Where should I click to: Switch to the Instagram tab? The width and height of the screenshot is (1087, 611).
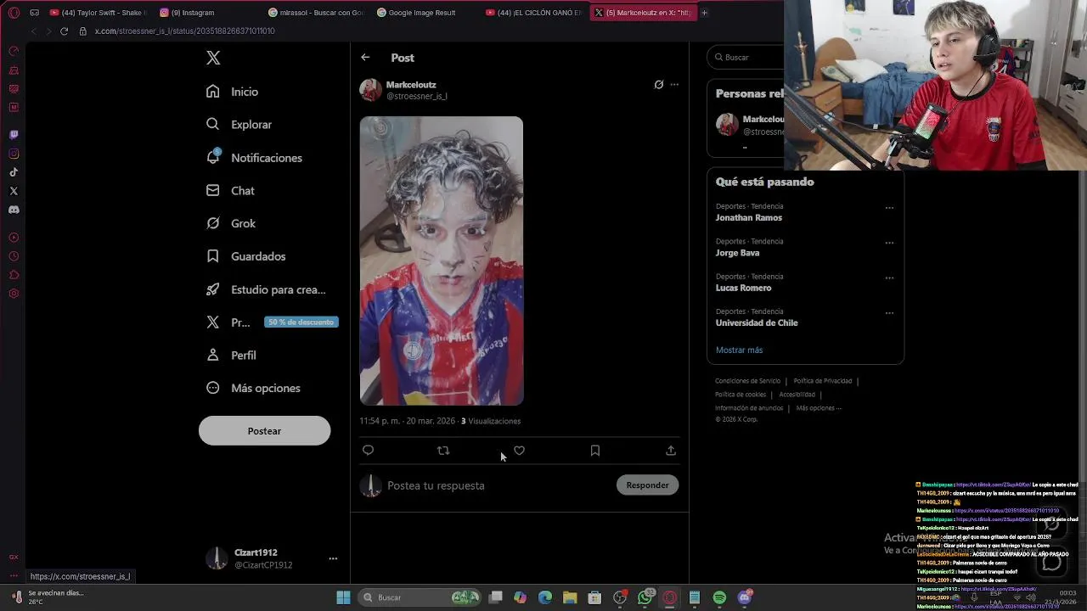(193, 13)
